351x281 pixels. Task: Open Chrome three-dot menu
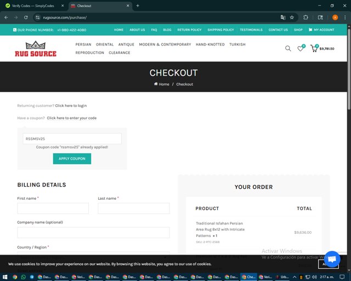coord(345,18)
